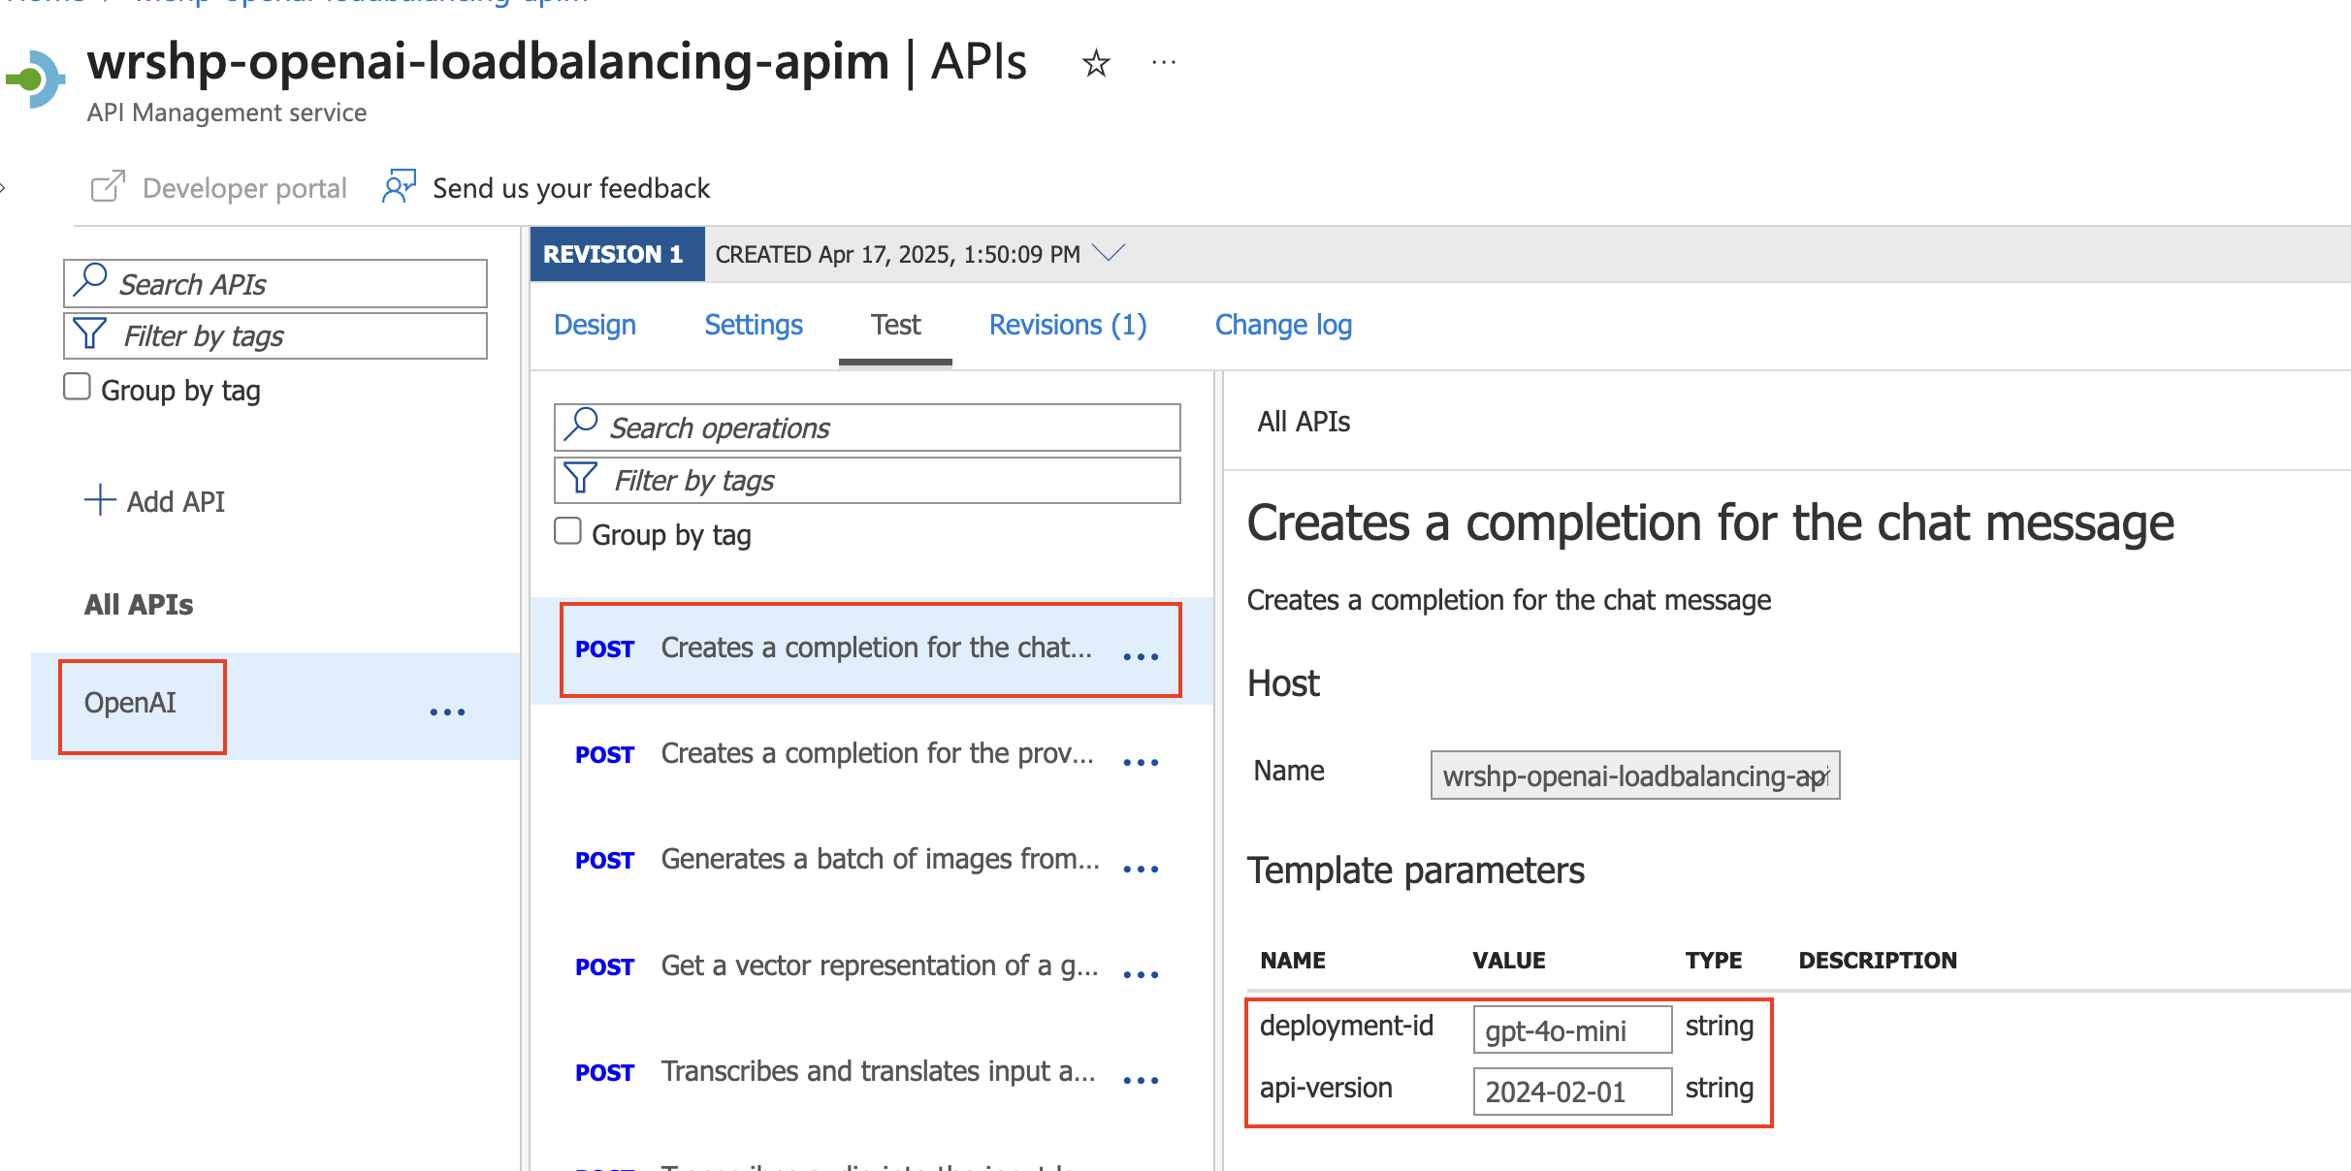Open the Host Name dropdown
The width and height of the screenshot is (2351, 1171).
1635,775
